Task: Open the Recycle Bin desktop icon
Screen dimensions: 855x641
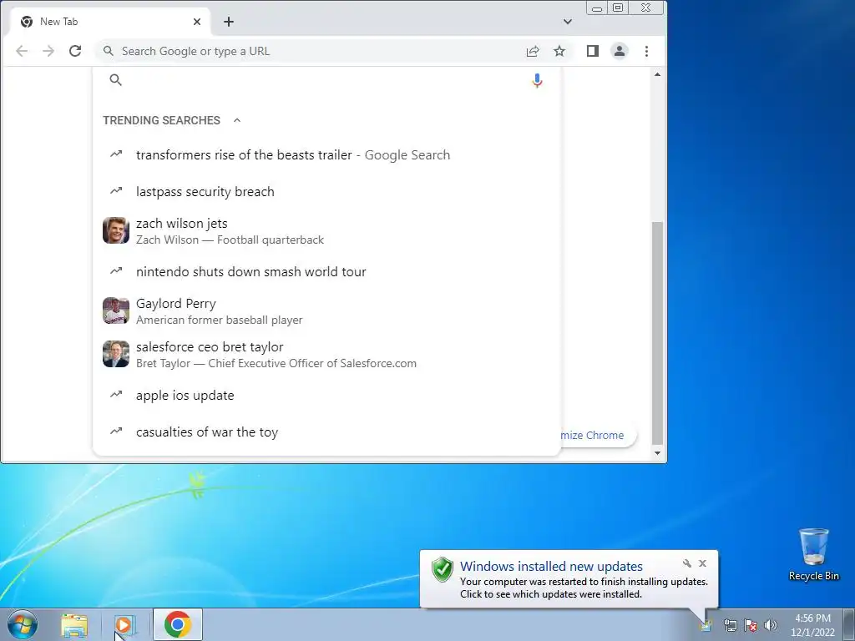Action: click(813, 554)
